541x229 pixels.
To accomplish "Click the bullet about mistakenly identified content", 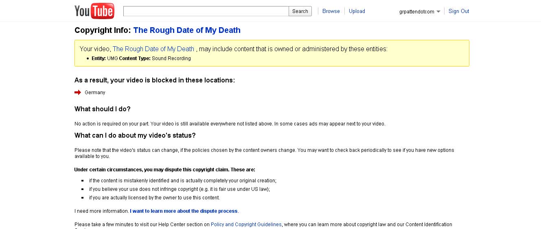I will click(x=183, y=181).
